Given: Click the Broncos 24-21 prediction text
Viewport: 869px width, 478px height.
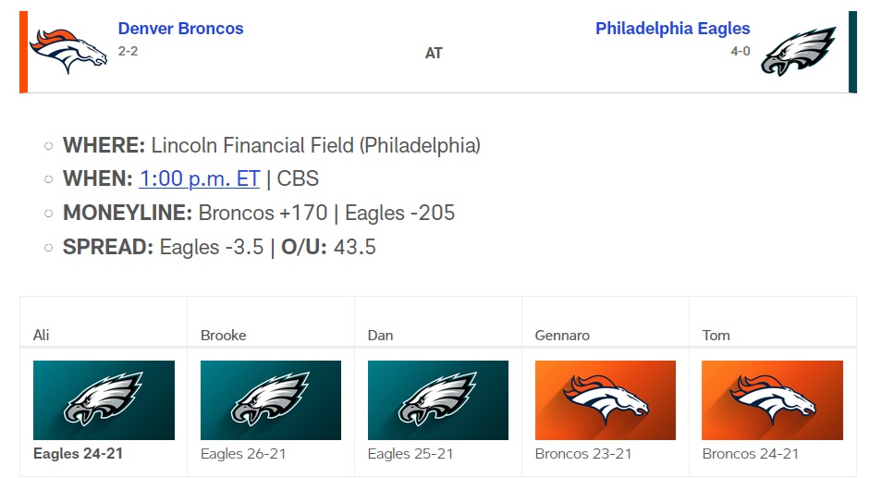Looking at the screenshot, I should 751,453.
